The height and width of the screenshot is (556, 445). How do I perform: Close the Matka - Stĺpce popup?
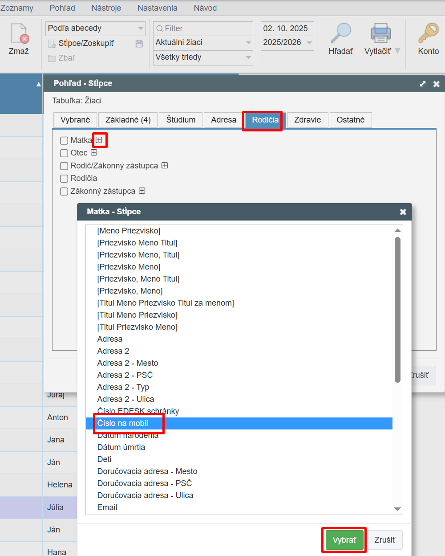click(403, 212)
